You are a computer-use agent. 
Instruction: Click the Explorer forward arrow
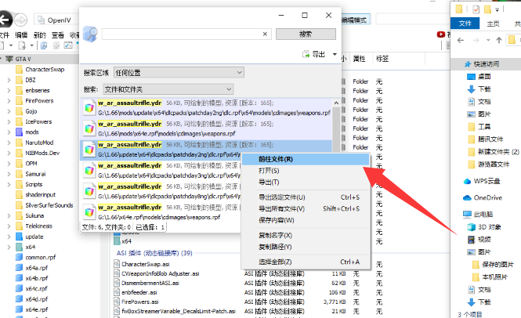pos(476,40)
